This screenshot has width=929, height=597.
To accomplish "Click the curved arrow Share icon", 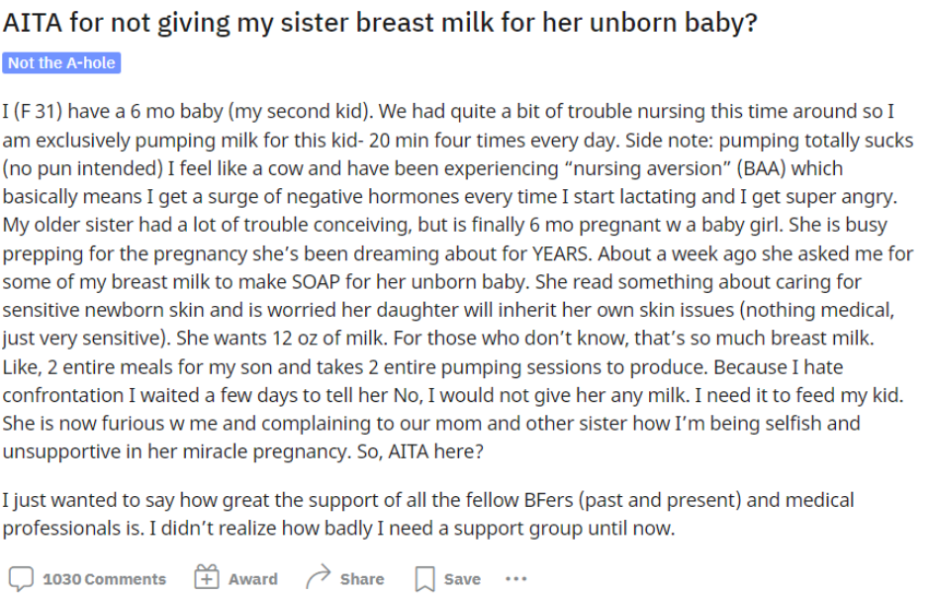I will [319, 577].
